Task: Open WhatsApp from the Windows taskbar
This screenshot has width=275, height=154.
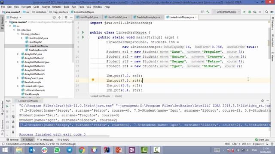Action: 57,150
